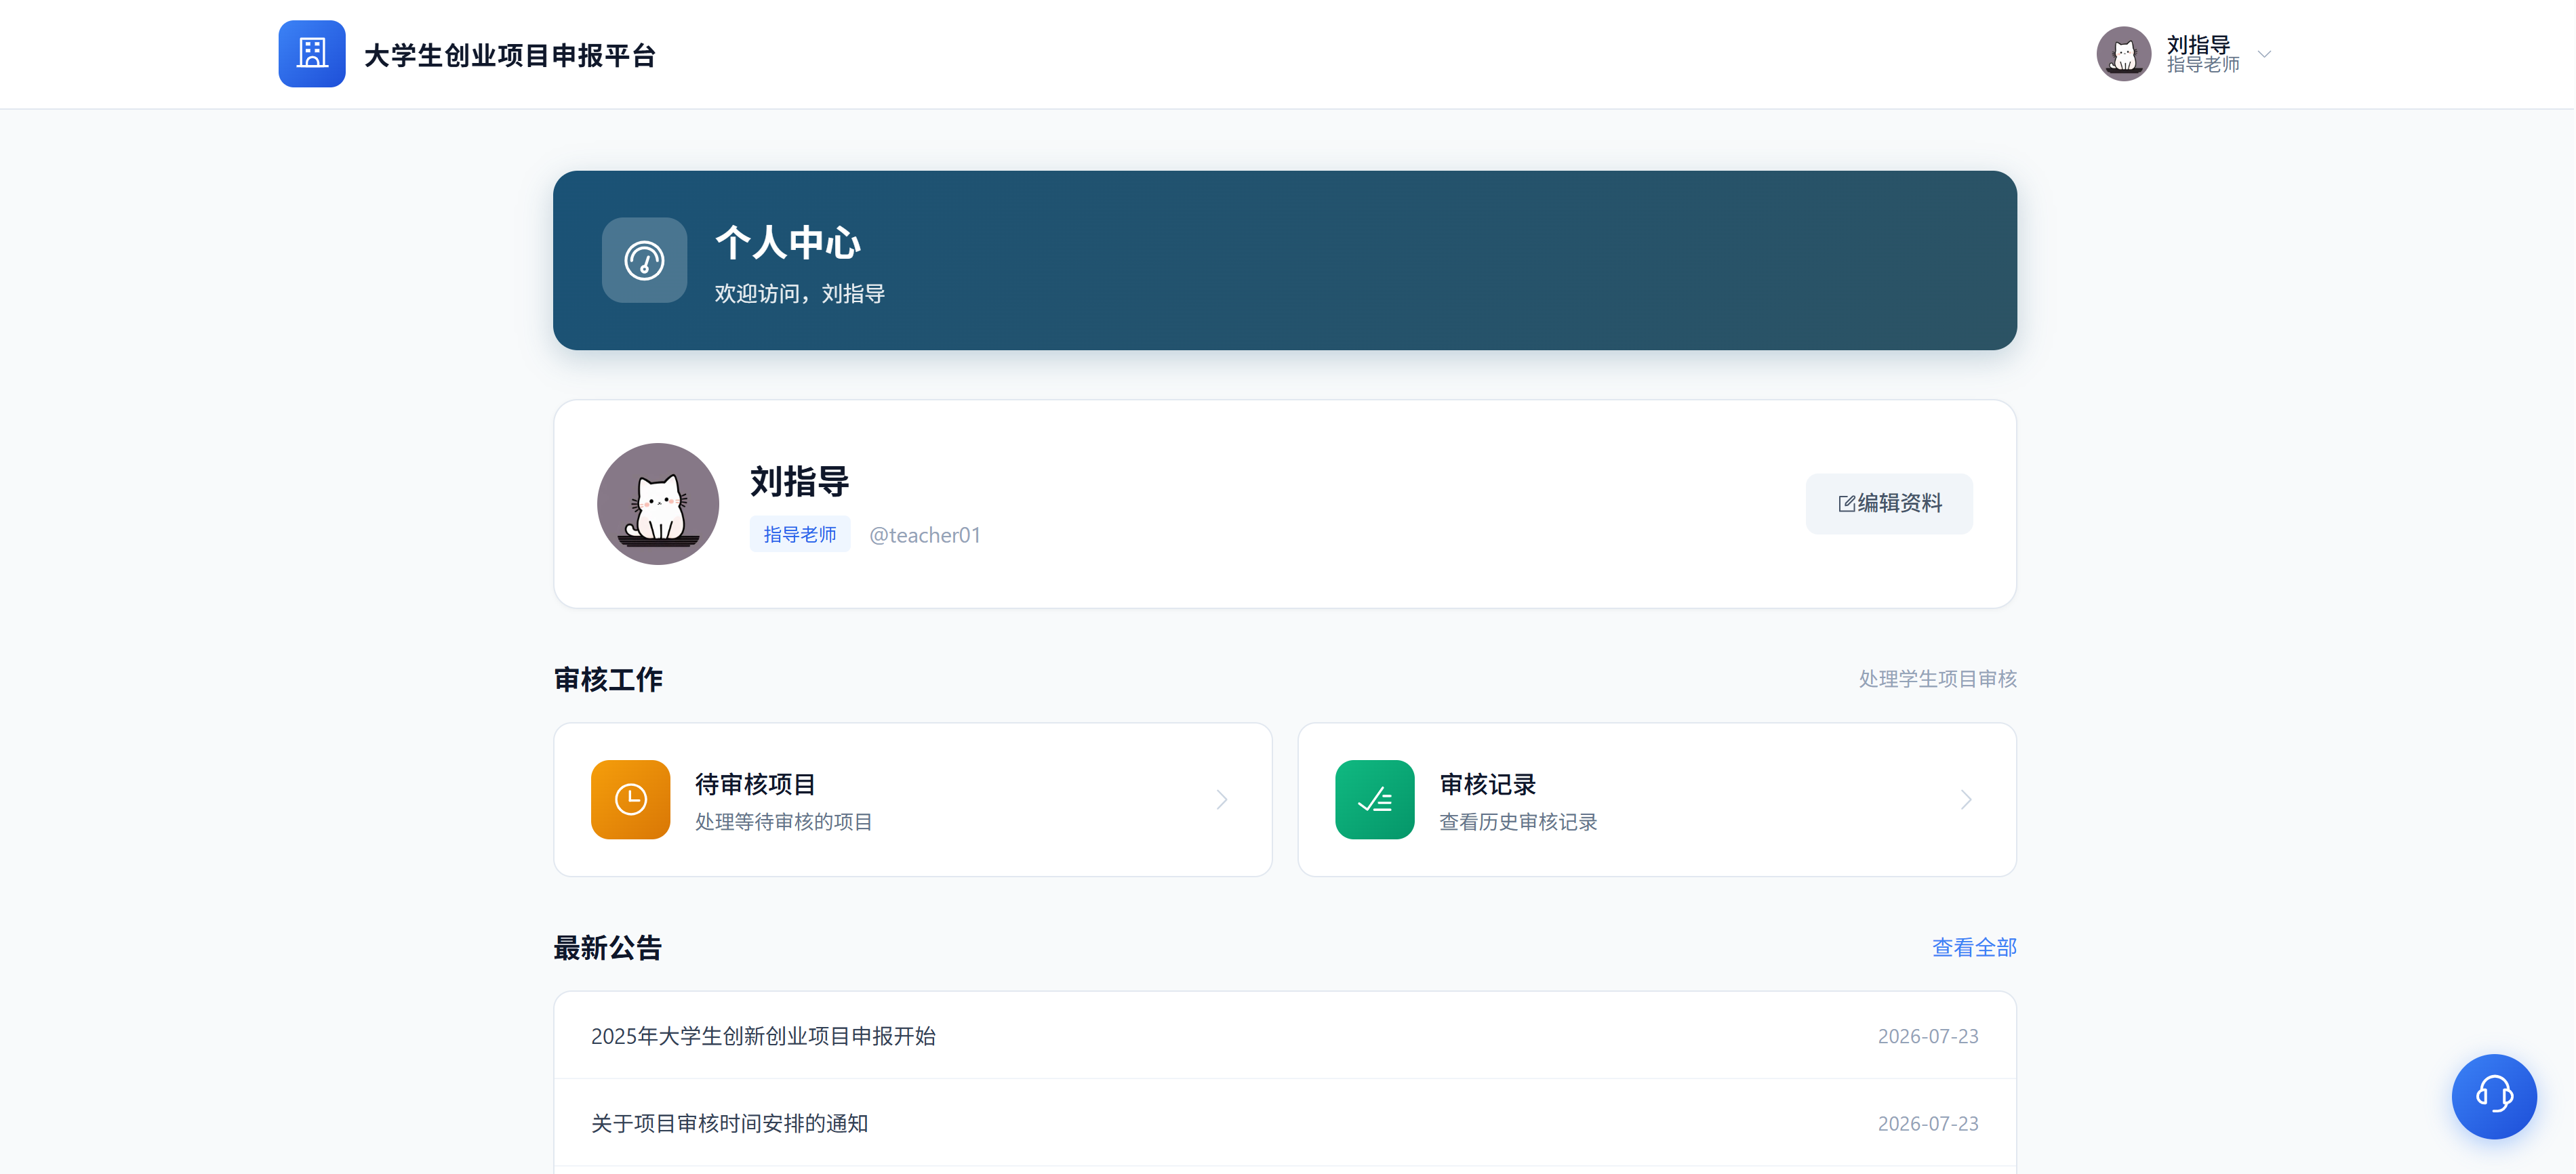Open the 待审核项目 card

coord(913,799)
